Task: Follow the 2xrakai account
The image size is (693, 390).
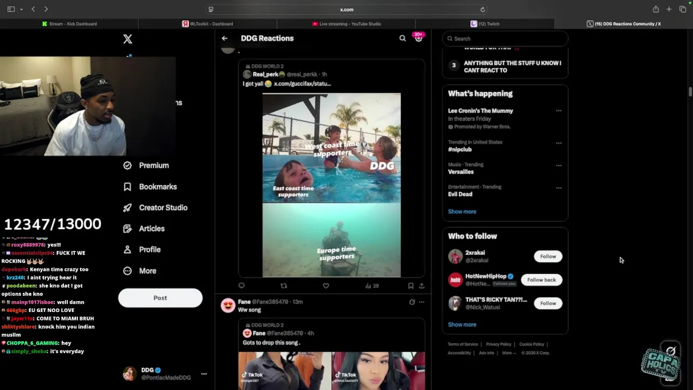Action: tap(548, 257)
